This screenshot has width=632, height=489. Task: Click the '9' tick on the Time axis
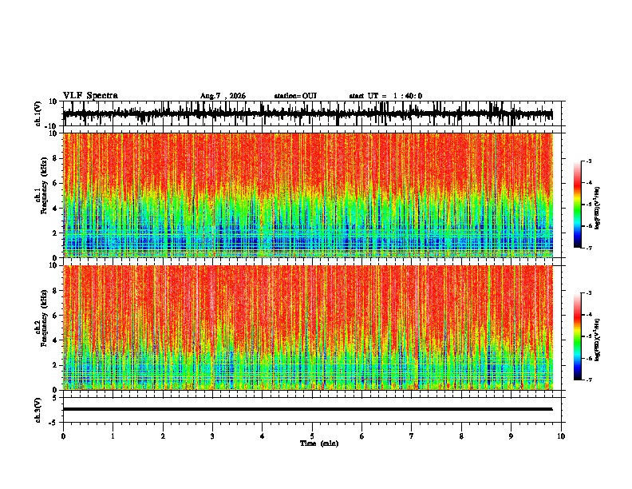point(511,436)
